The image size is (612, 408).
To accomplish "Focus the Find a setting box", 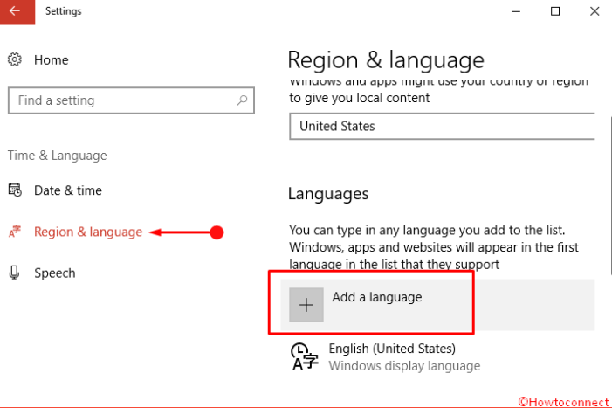I will point(131,100).
